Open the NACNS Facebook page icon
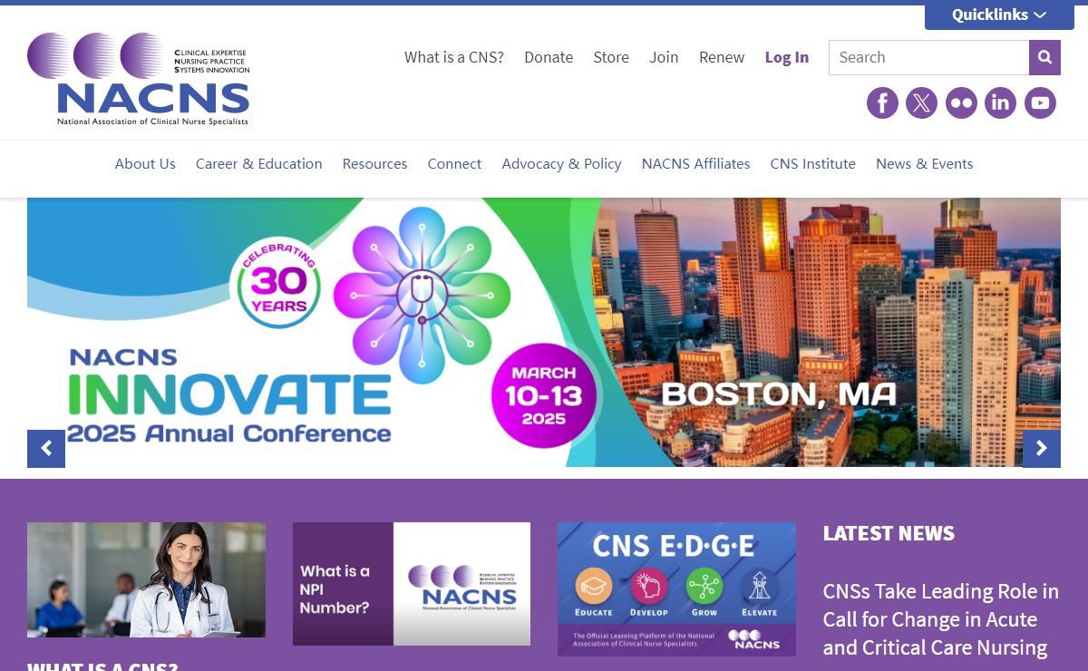Screen dimensions: 1088x671 coord(882,102)
